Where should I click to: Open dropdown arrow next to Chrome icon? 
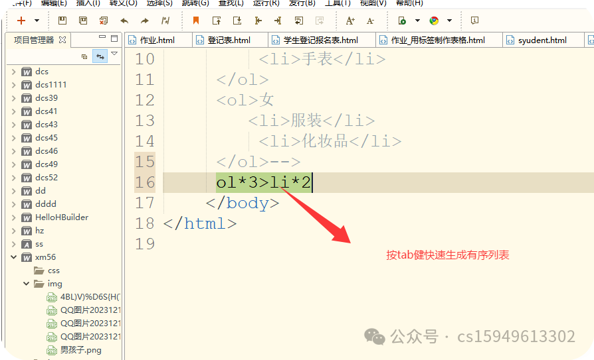(x=450, y=21)
